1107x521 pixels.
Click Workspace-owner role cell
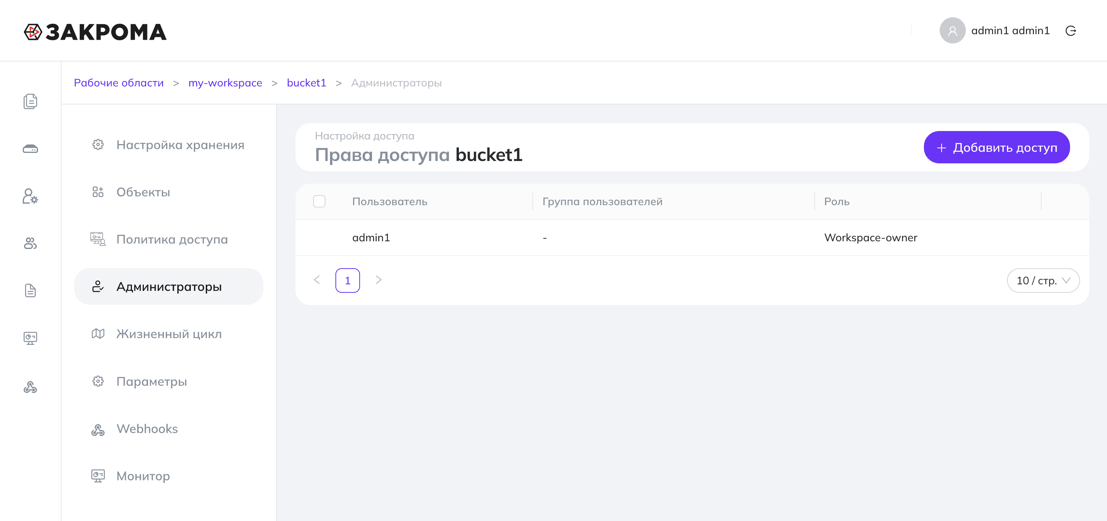click(x=871, y=237)
